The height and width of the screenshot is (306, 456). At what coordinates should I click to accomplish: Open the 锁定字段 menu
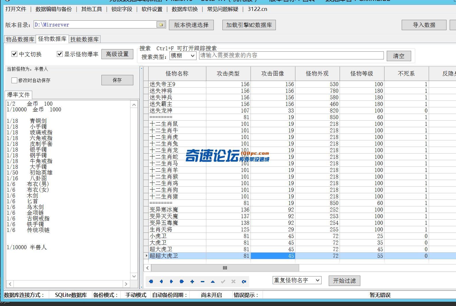coord(122,9)
